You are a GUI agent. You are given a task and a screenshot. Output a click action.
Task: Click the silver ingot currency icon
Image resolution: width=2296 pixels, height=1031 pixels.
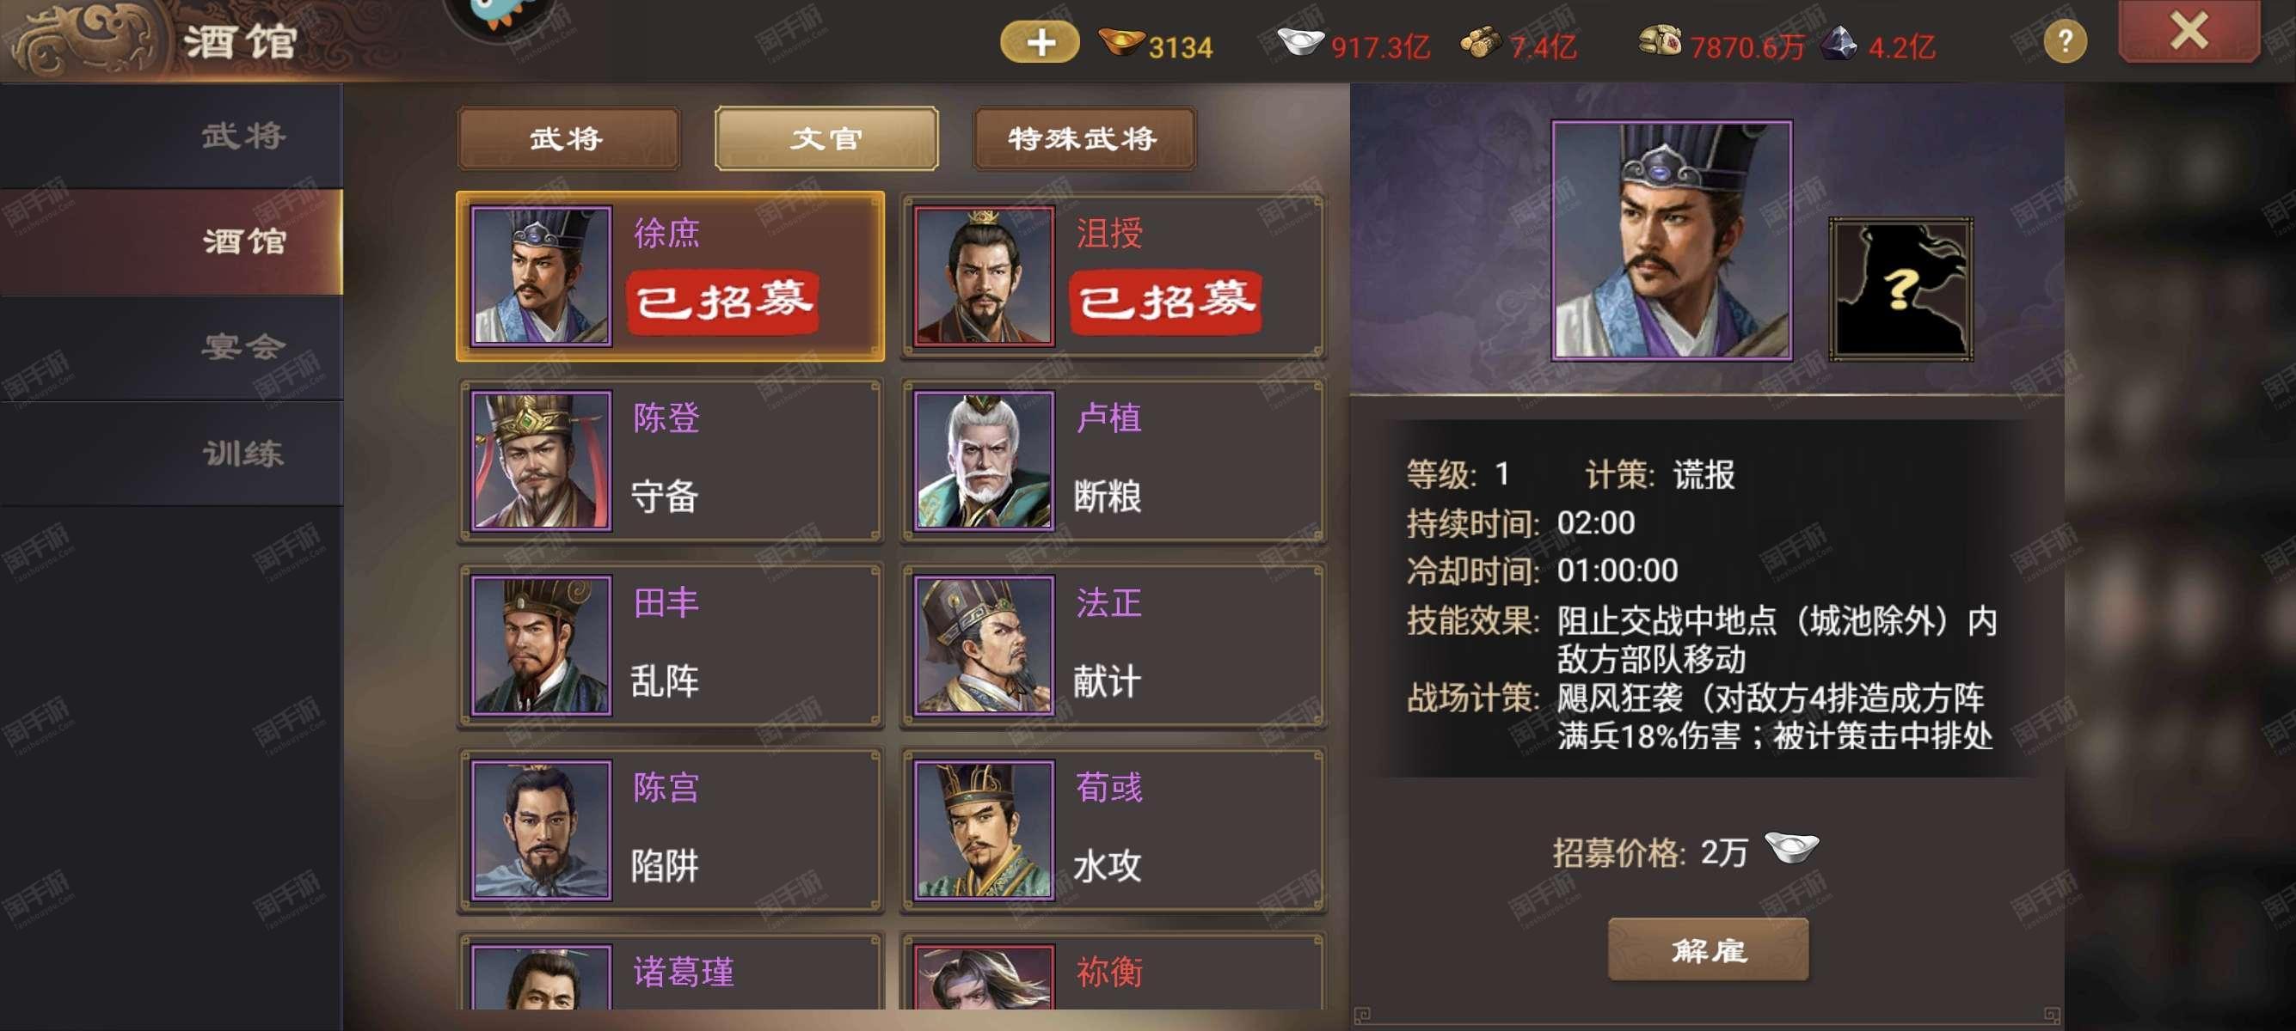(1300, 42)
